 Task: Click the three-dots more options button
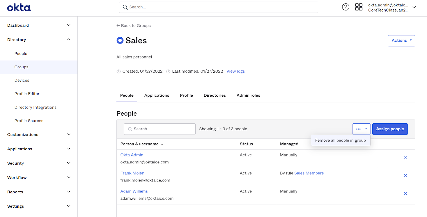point(358,129)
